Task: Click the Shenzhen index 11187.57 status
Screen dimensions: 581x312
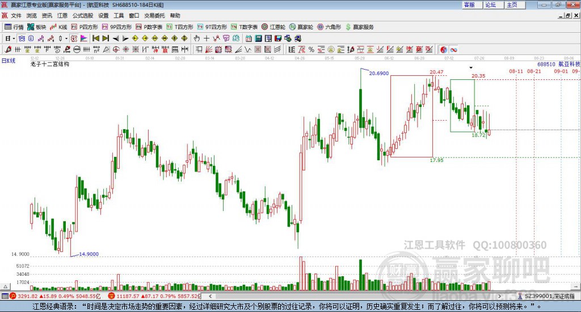Action: [x=154, y=296]
